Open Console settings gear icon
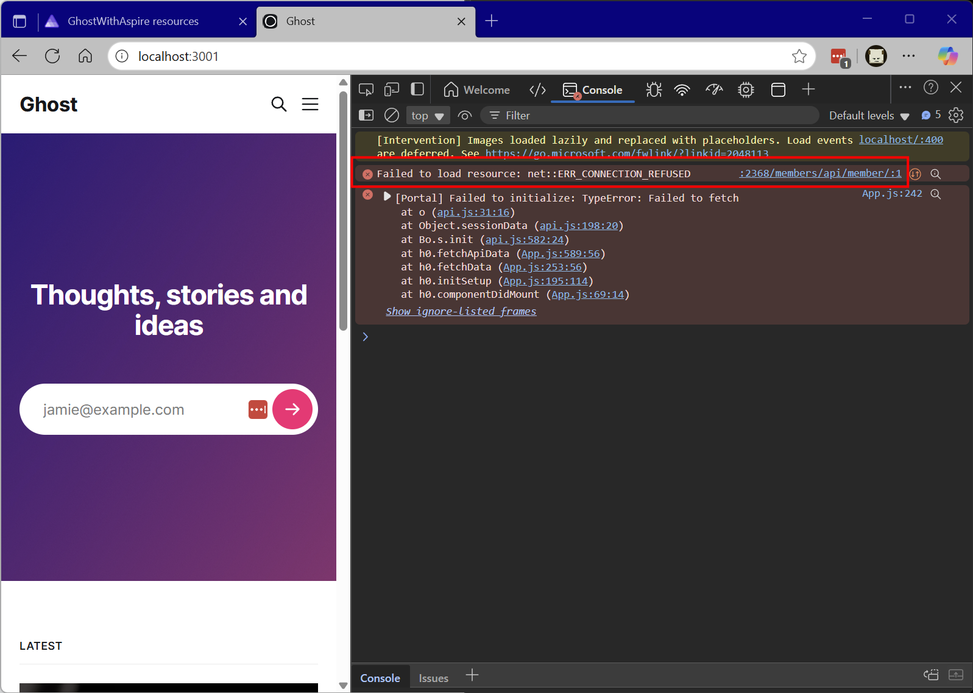 [x=956, y=115]
